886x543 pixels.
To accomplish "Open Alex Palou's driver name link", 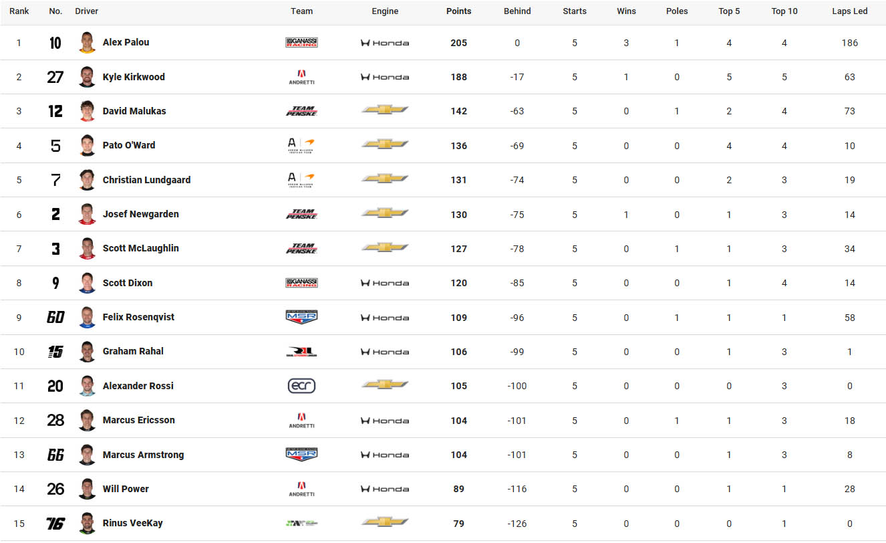I will coord(126,42).
